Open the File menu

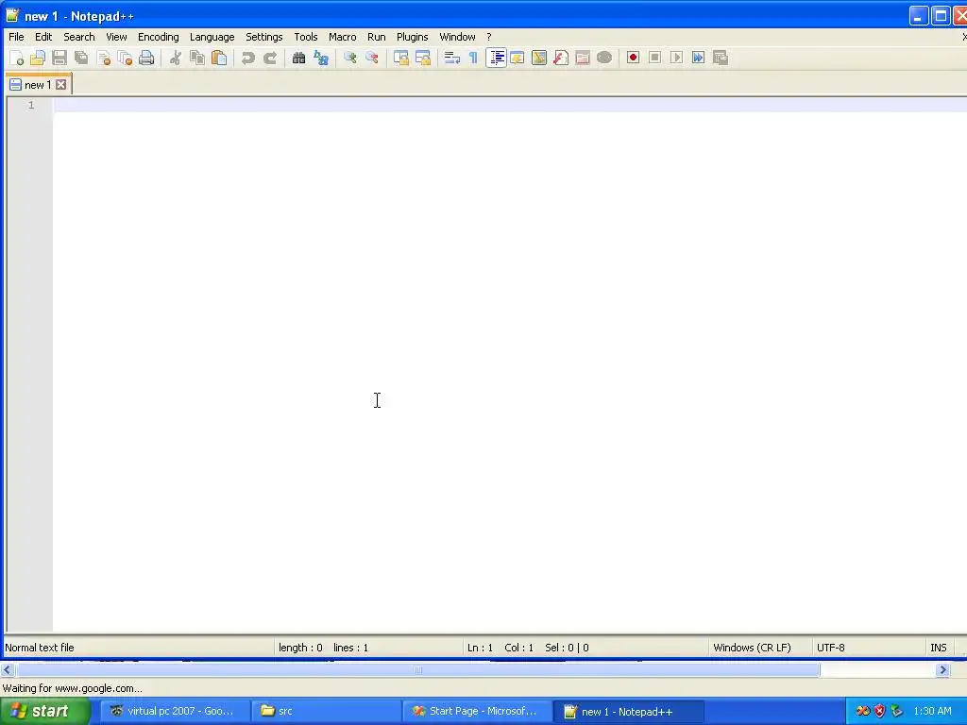coord(16,37)
